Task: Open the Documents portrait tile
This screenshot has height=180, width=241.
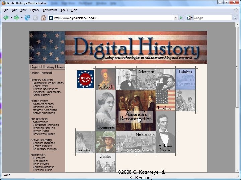Action: 105,111
